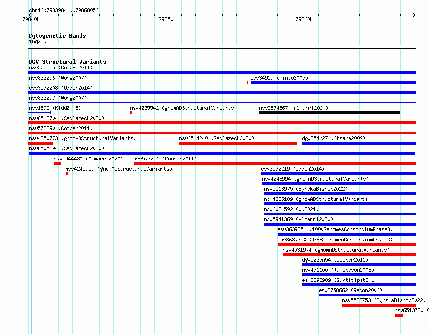429x334 pixels.
Task: Select nsv6034592 (Wu2021) label
Action: (x=291, y=209)
